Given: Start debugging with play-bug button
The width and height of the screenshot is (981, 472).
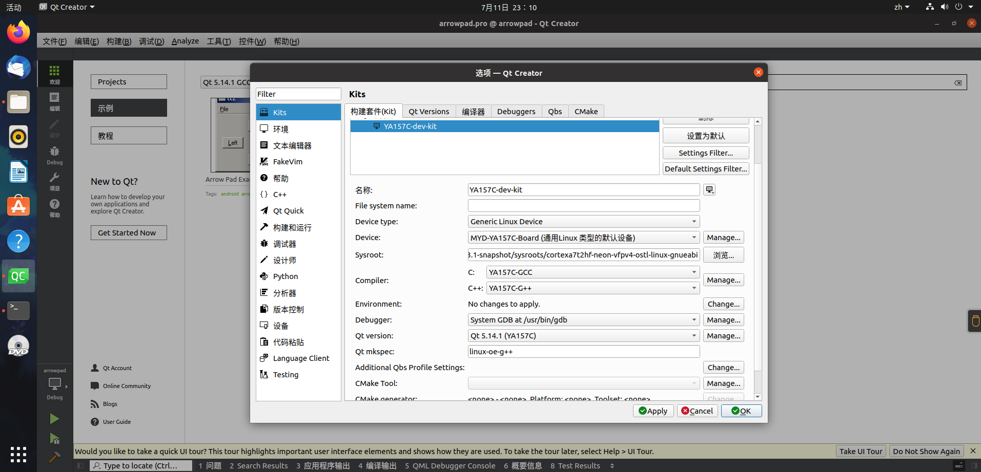Looking at the screenshot, I should pos(54,439).
